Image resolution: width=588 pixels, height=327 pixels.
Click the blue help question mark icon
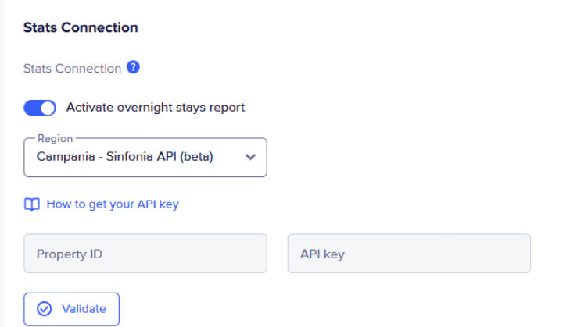[133, 67]
